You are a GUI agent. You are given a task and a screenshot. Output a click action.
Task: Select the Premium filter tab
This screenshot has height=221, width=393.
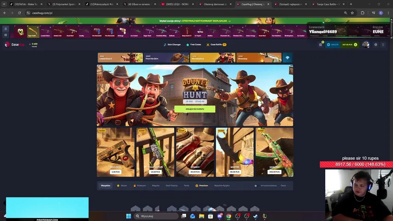pyautogui.click(x=202, y=186)
